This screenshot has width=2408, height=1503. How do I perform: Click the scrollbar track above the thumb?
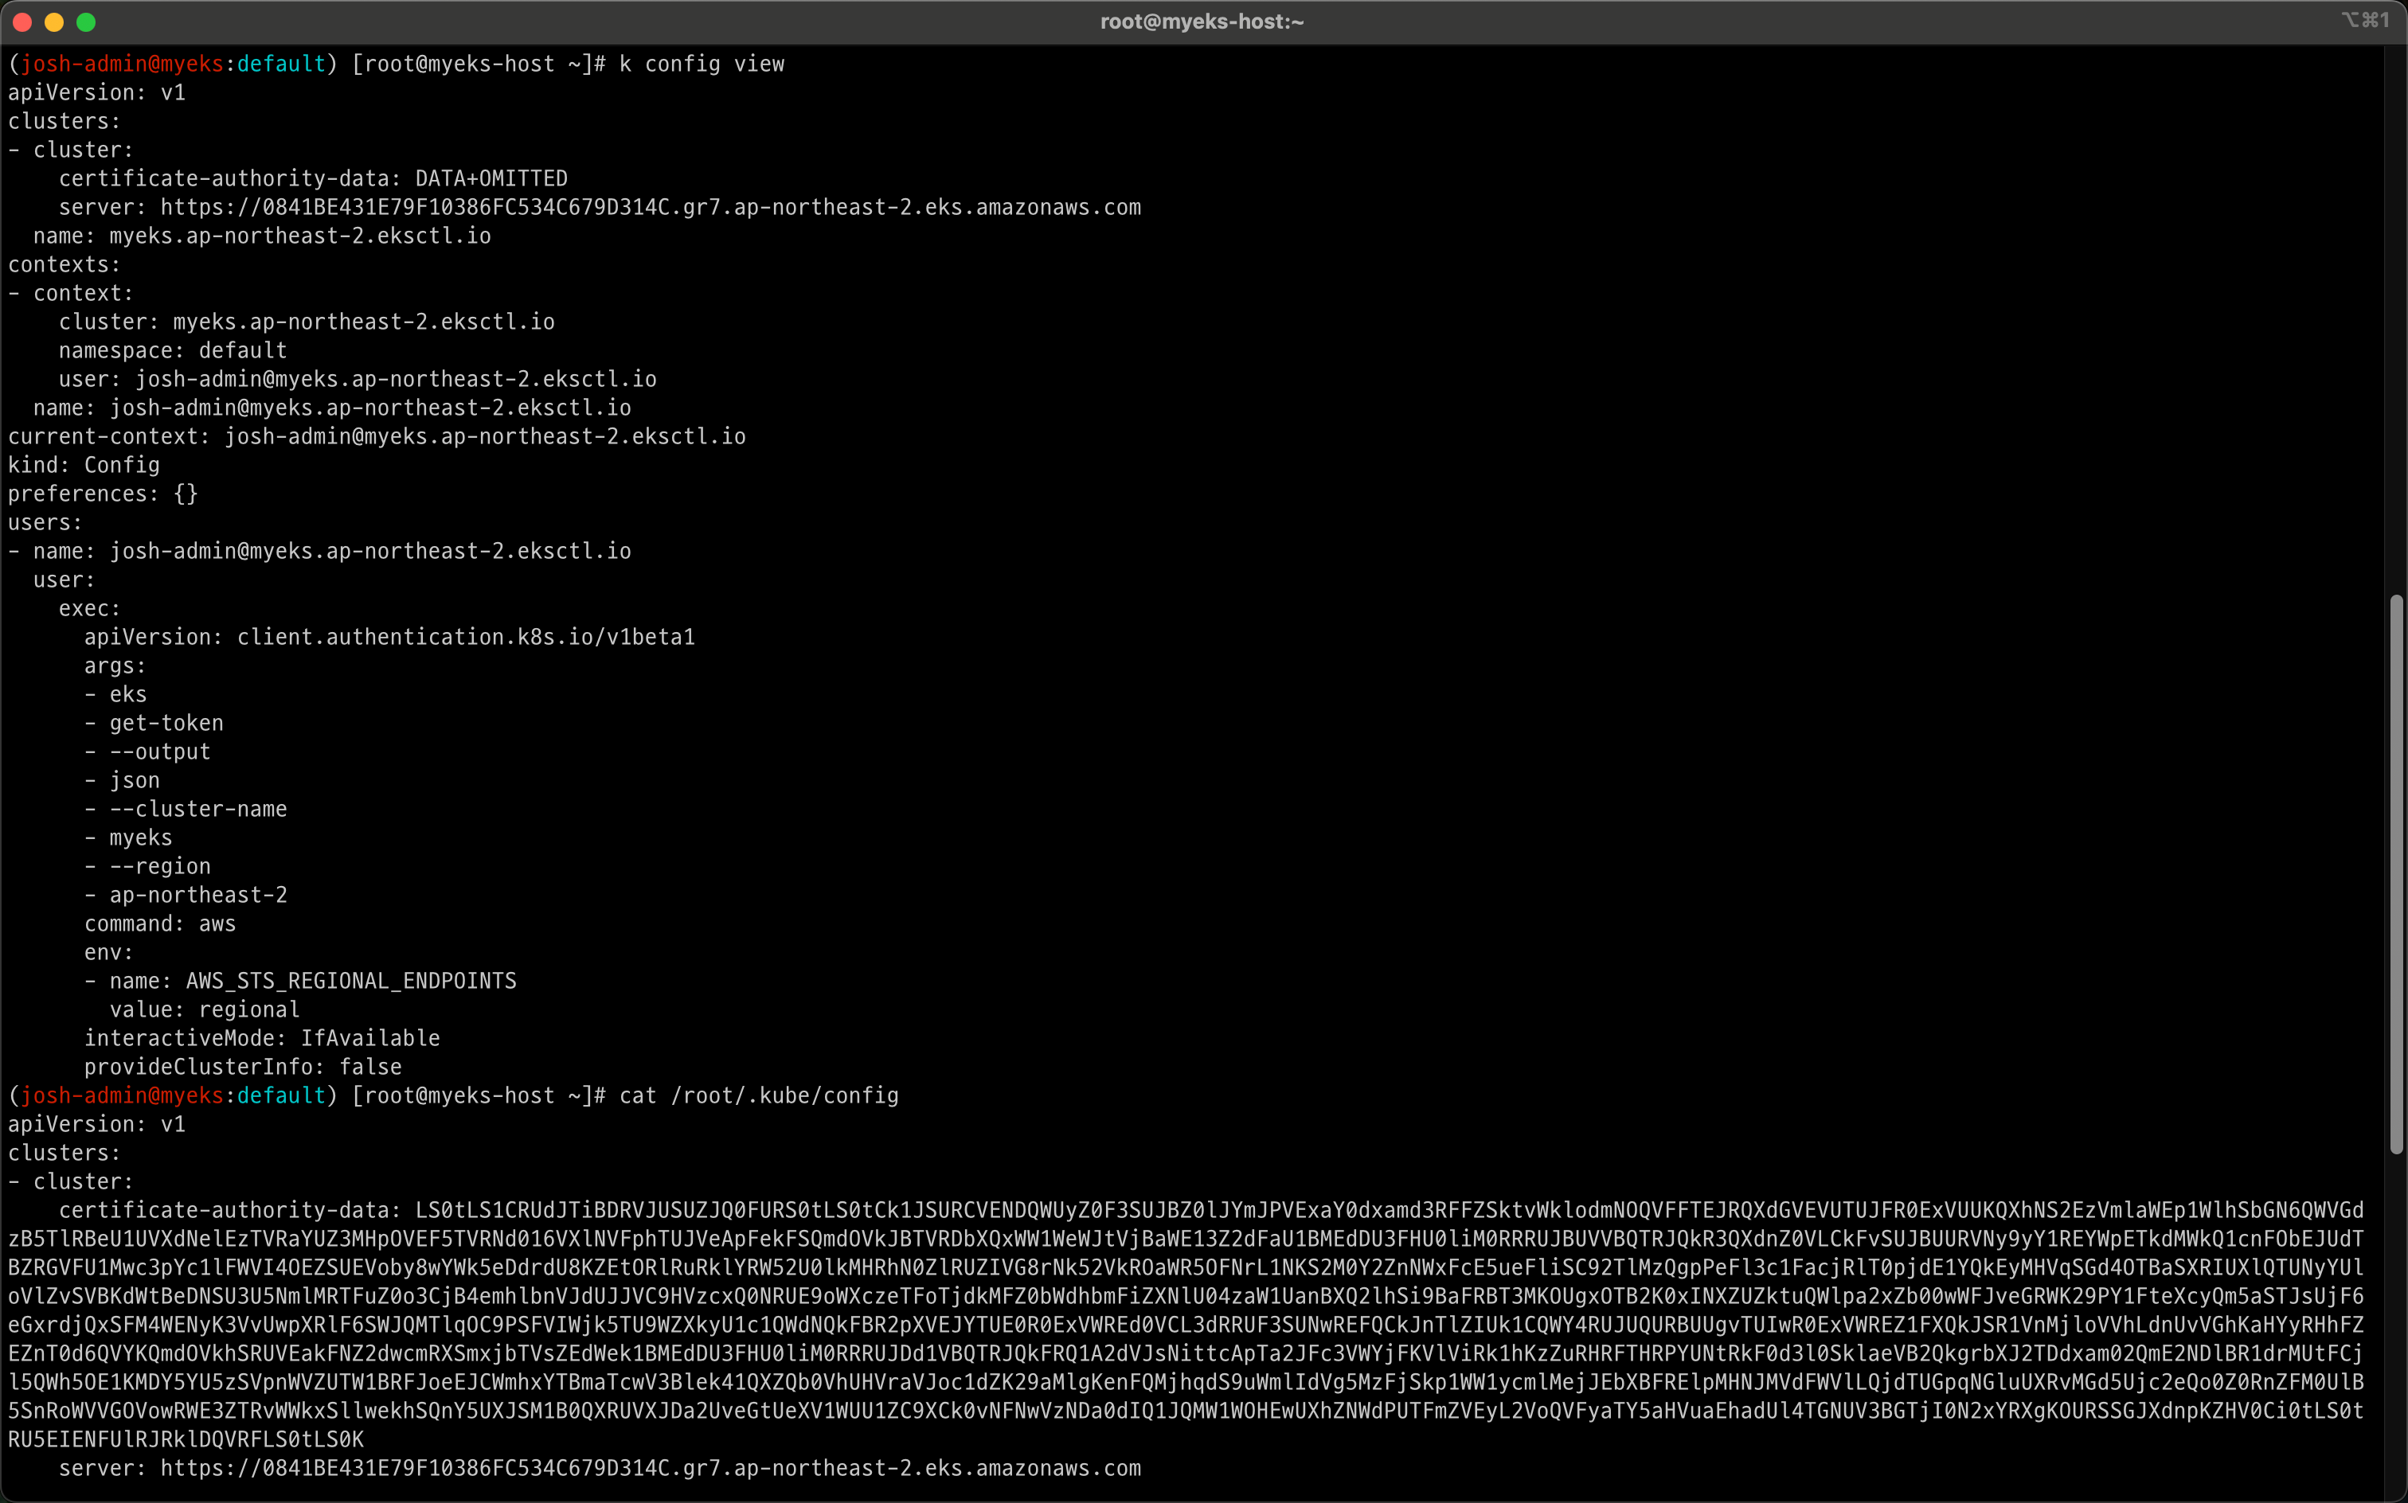pos(2396,318)
